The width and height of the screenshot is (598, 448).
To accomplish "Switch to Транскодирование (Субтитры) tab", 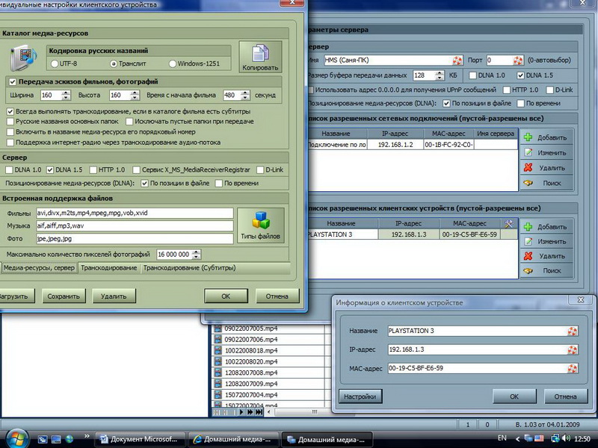I will [x=189, y=268].
